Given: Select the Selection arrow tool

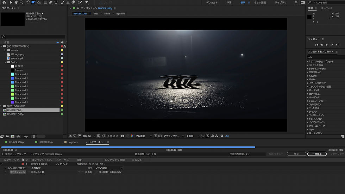Looking at the screenshot, I should pyautogui.click(x=11, y=2).
